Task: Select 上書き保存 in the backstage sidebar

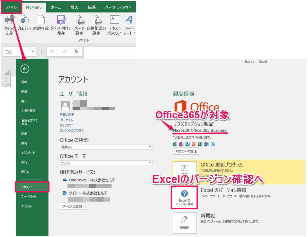Action: coord(29,111)
